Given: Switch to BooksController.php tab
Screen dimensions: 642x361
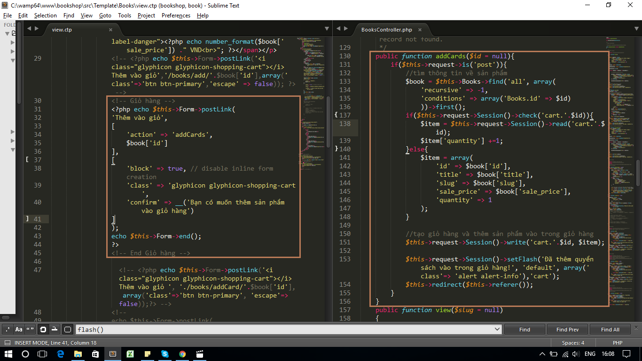Looking at the screenshot, I should coord(386,30).
